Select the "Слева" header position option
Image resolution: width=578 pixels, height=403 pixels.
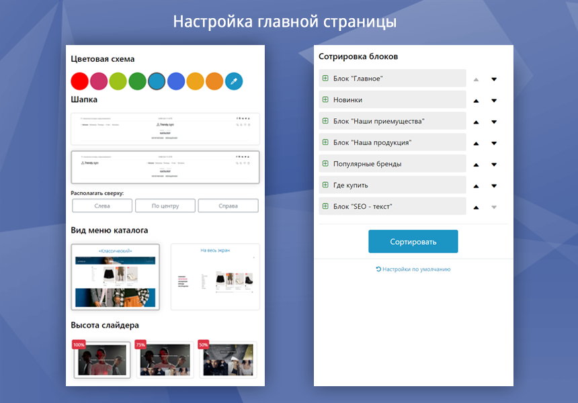point(101,206)
